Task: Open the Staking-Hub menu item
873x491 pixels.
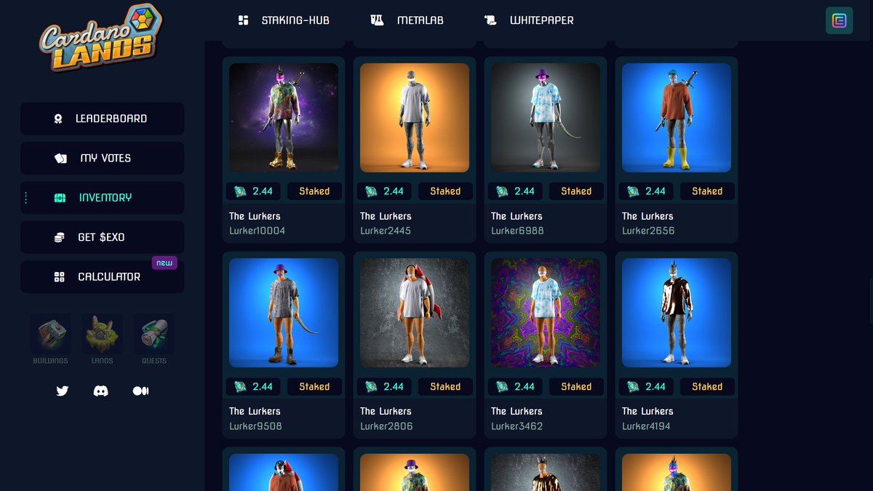Action: [284, 20]
